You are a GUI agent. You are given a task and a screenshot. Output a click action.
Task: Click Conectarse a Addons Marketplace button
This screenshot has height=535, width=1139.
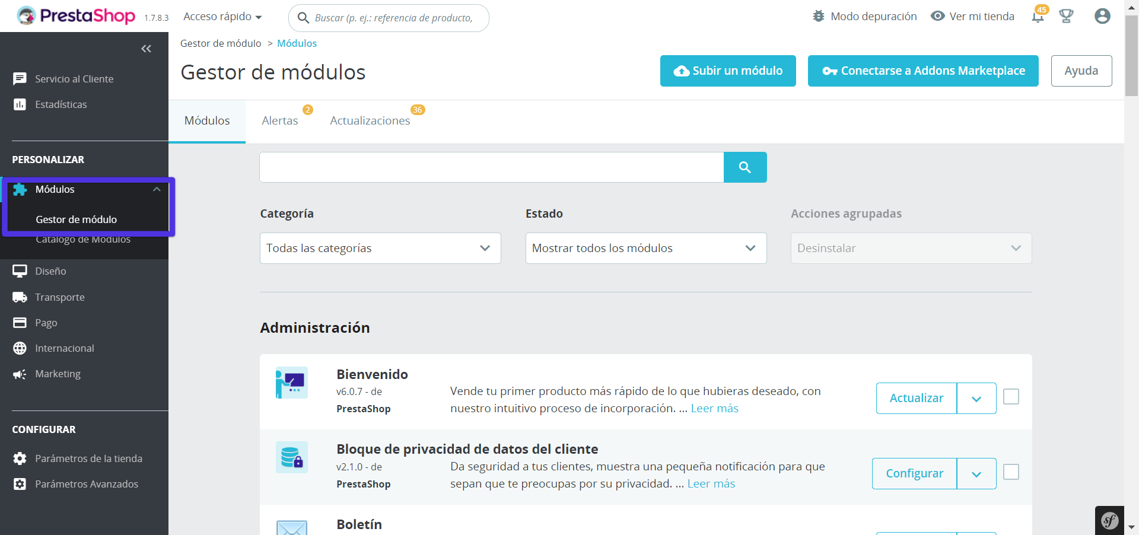pos(923,71)
